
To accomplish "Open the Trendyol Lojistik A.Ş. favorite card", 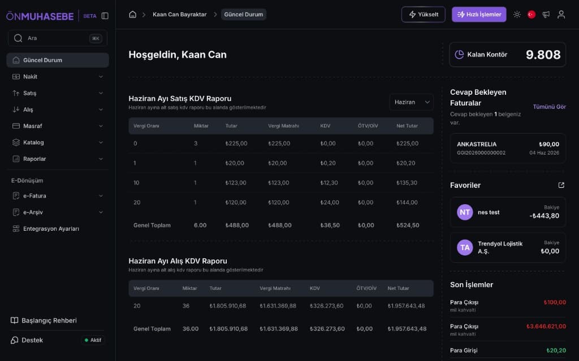I will point(508,248).
